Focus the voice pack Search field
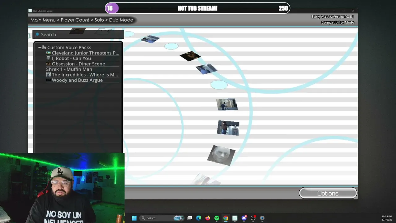The width and height of the screenshot is (396, 223). tap(78, 34)
